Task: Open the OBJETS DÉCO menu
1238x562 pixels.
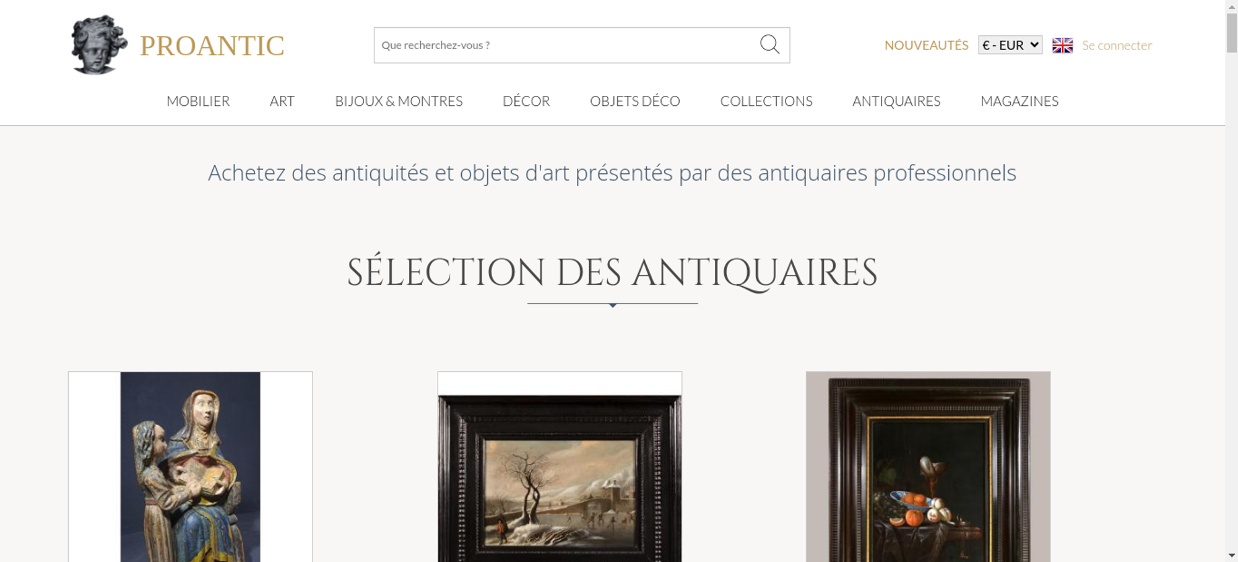Action: click(635, 101)
